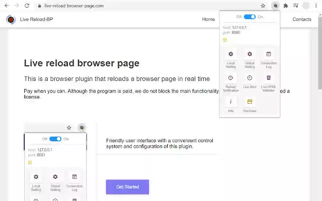The image size is (322, 201).
Task: Open Live Alert in the popup
Action: pos(250,81)
